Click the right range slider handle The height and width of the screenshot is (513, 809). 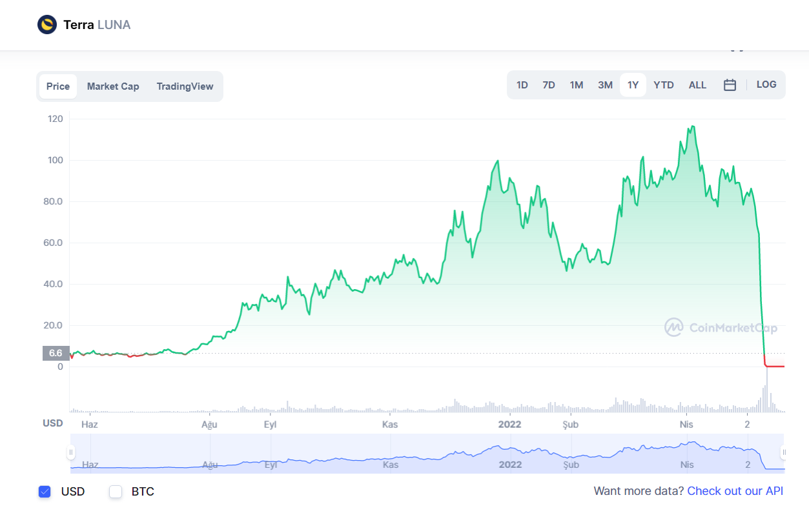(x=783, y=452)
